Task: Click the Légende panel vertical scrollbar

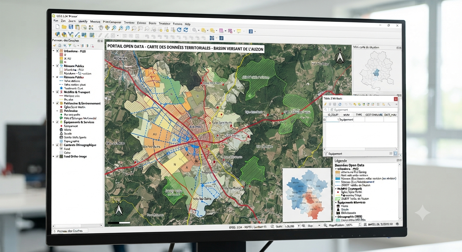Action: pyautogui.click(x=400, y=192)
